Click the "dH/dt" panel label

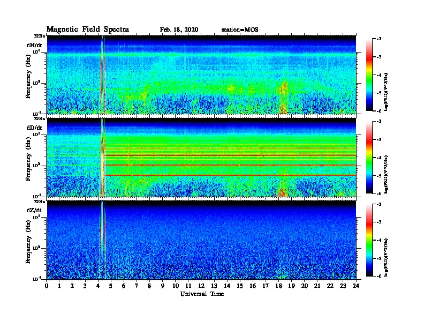(34, 45)
